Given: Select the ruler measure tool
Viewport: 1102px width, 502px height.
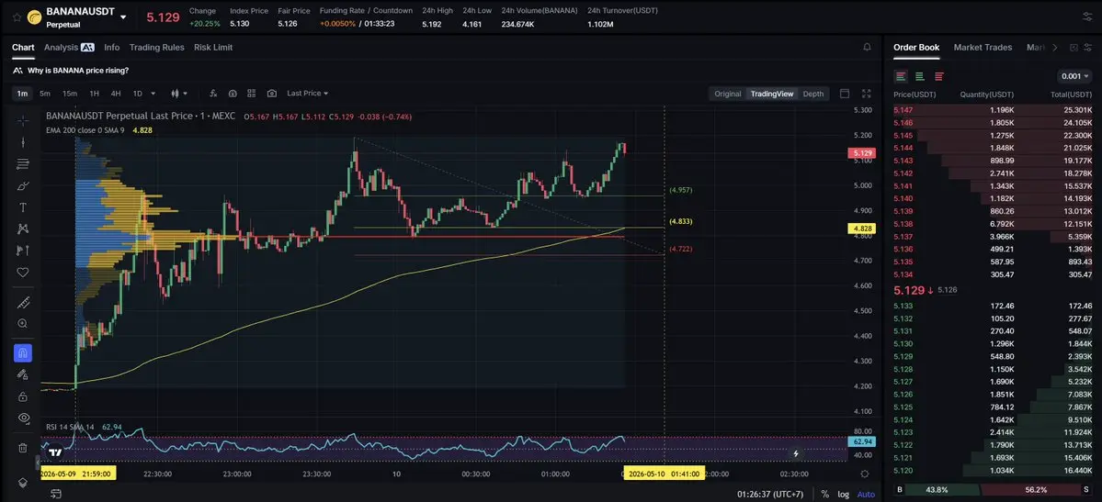Looking at the screenshot, I should (22, 303).
